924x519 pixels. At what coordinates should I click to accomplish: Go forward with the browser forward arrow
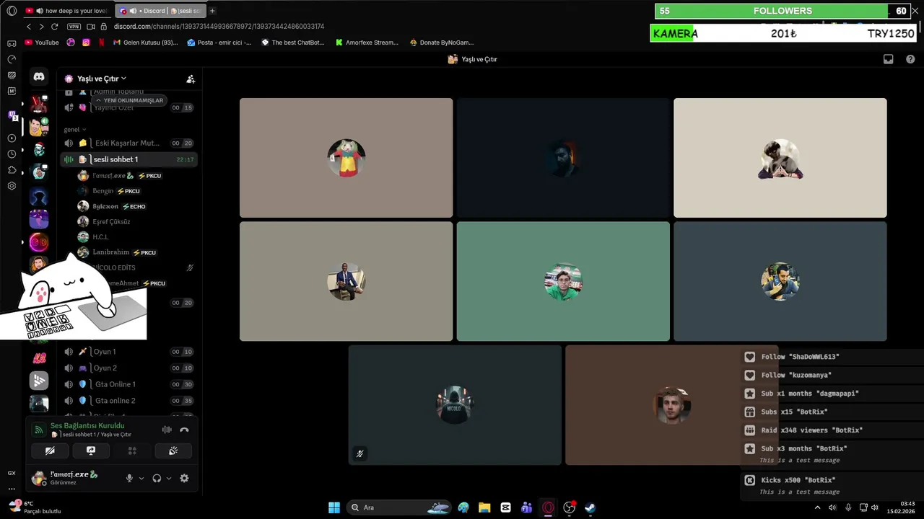(41, 27)
